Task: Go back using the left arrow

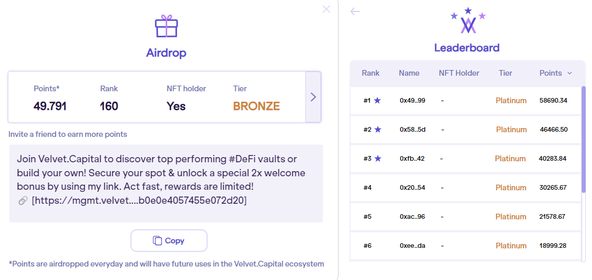Action: (355, 11)
